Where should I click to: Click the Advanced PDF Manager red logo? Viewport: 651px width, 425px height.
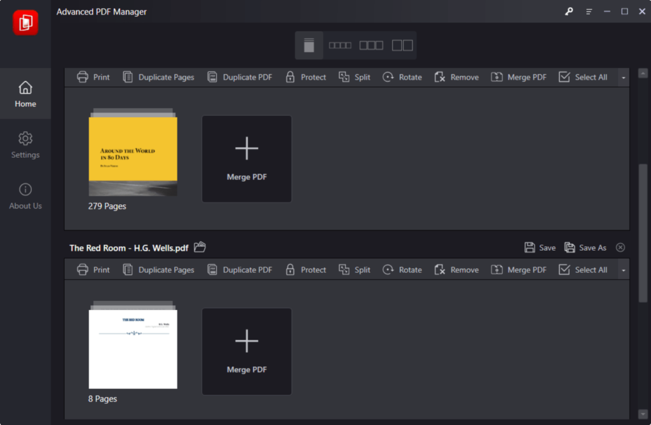(x=25, y=22)
